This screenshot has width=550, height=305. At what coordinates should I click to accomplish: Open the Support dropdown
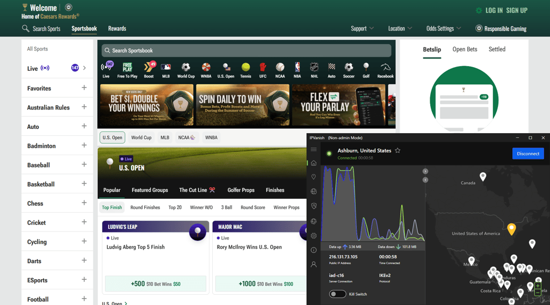[x=362, y=28]
